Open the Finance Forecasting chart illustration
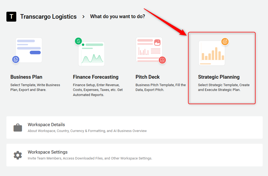The width and height of the screenshot is (268, 176). click(92, 54)
